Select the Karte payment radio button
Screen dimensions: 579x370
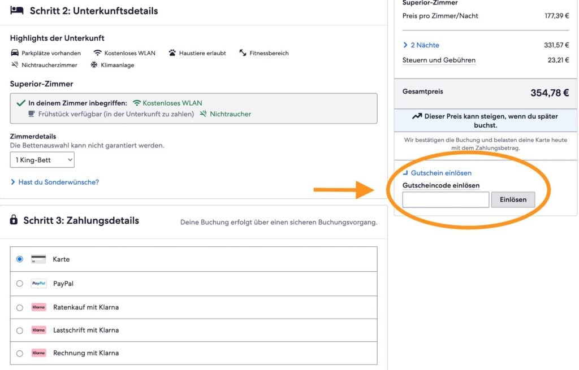coord(19,259)
